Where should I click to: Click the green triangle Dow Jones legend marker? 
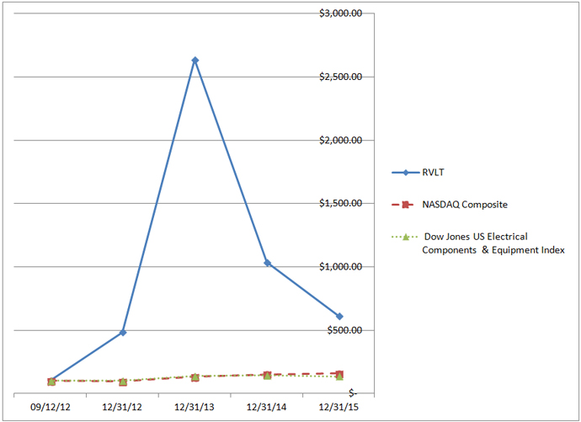(x=405, y=237)
